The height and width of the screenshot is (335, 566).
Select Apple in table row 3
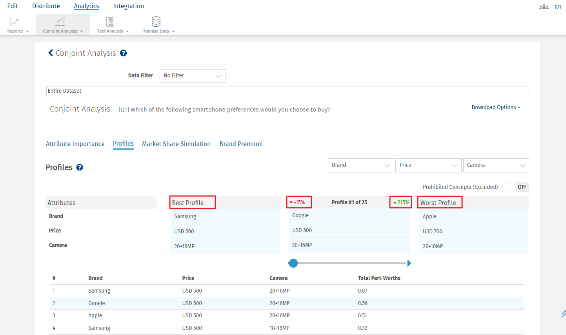[x=95, y=315]
